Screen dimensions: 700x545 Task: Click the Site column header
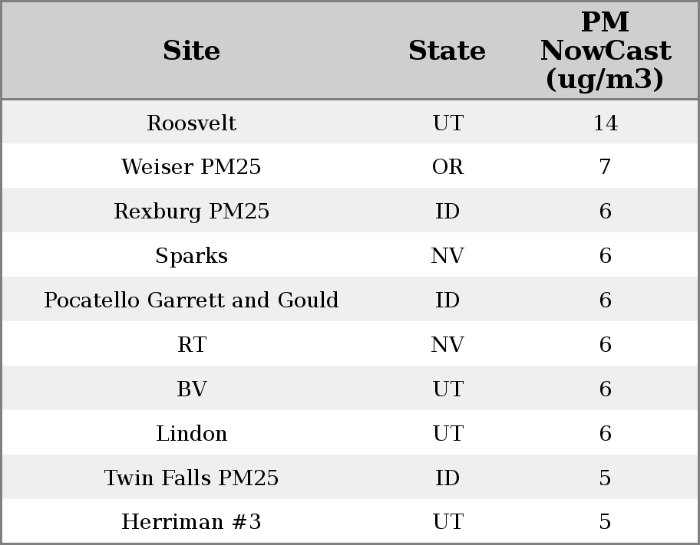click(x=191, y=51)
